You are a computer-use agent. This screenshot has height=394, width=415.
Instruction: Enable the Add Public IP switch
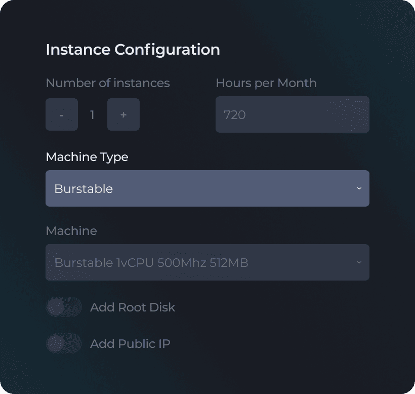pos(64,343)
